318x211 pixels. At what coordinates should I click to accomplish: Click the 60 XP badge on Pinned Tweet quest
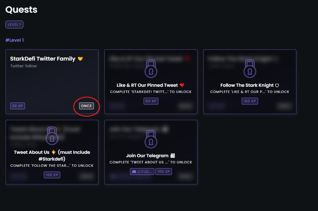coord(151,101)
